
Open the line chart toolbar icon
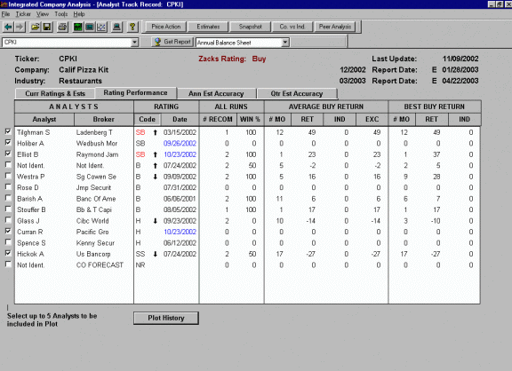pyautogui.click(x=101, y=27)
